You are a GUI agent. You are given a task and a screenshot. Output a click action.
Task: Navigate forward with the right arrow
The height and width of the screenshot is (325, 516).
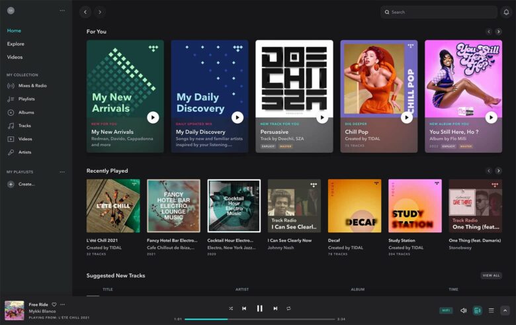[x=100, y=12]
